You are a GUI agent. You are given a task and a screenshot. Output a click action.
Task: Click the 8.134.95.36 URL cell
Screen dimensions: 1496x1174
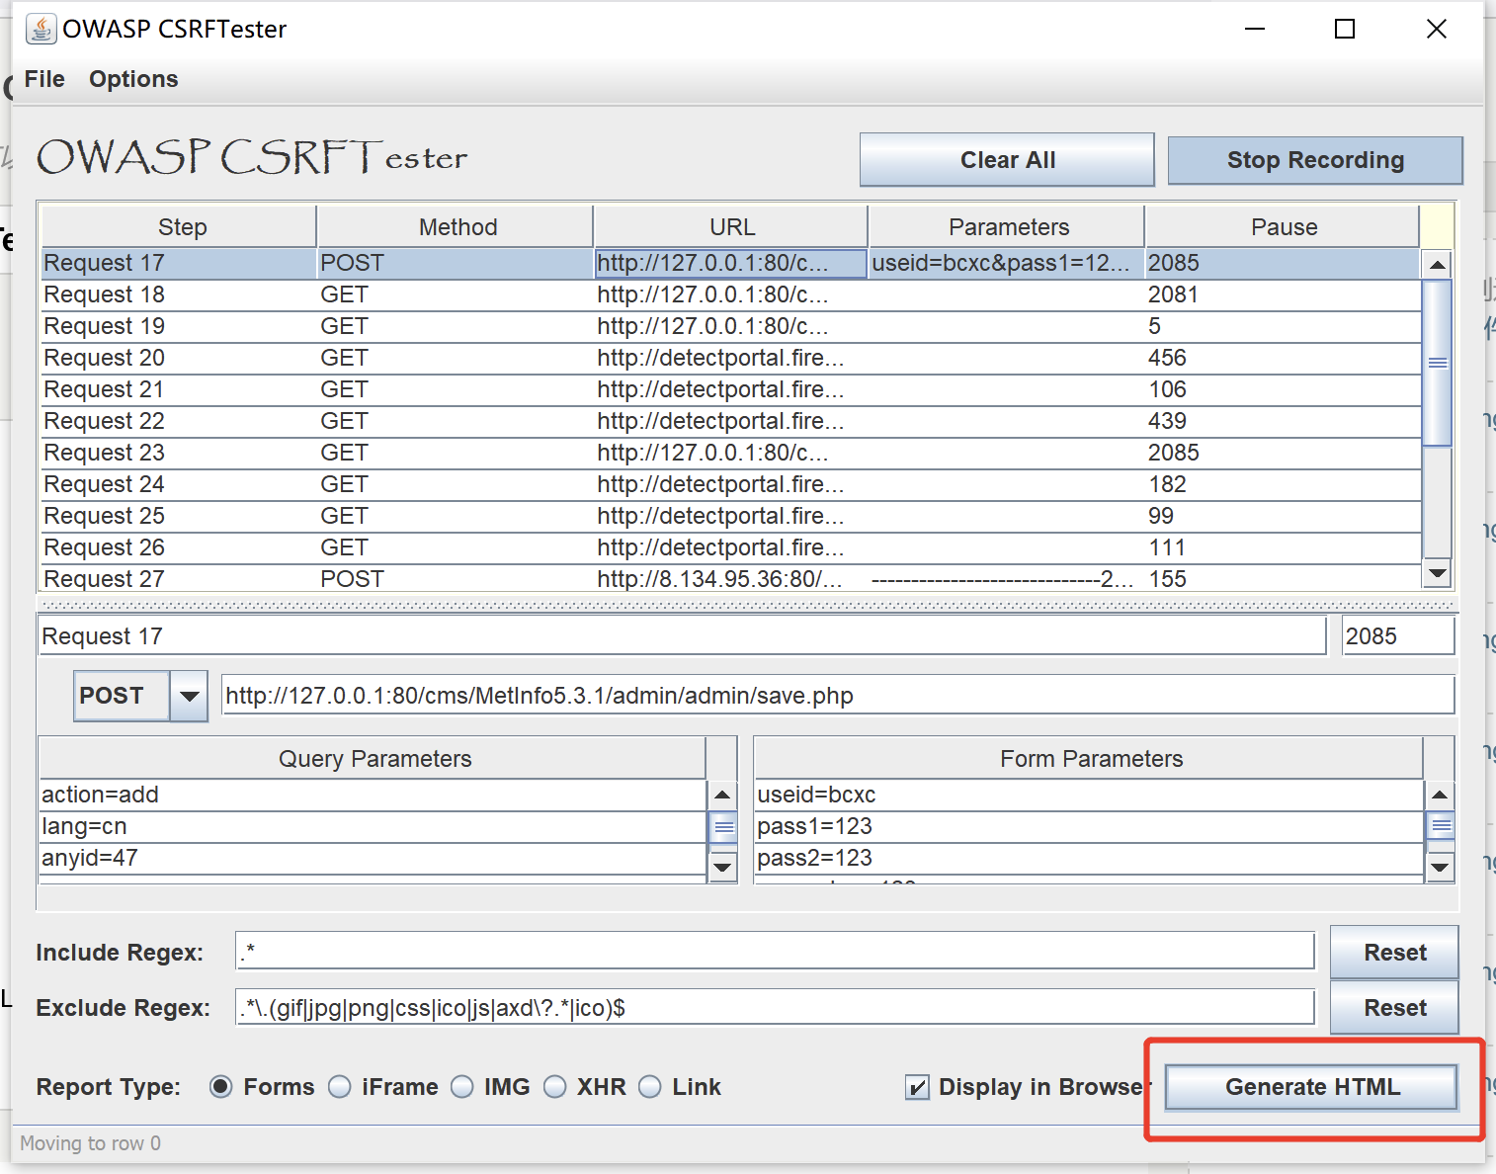pyautogui.click(x=731, y=578)
